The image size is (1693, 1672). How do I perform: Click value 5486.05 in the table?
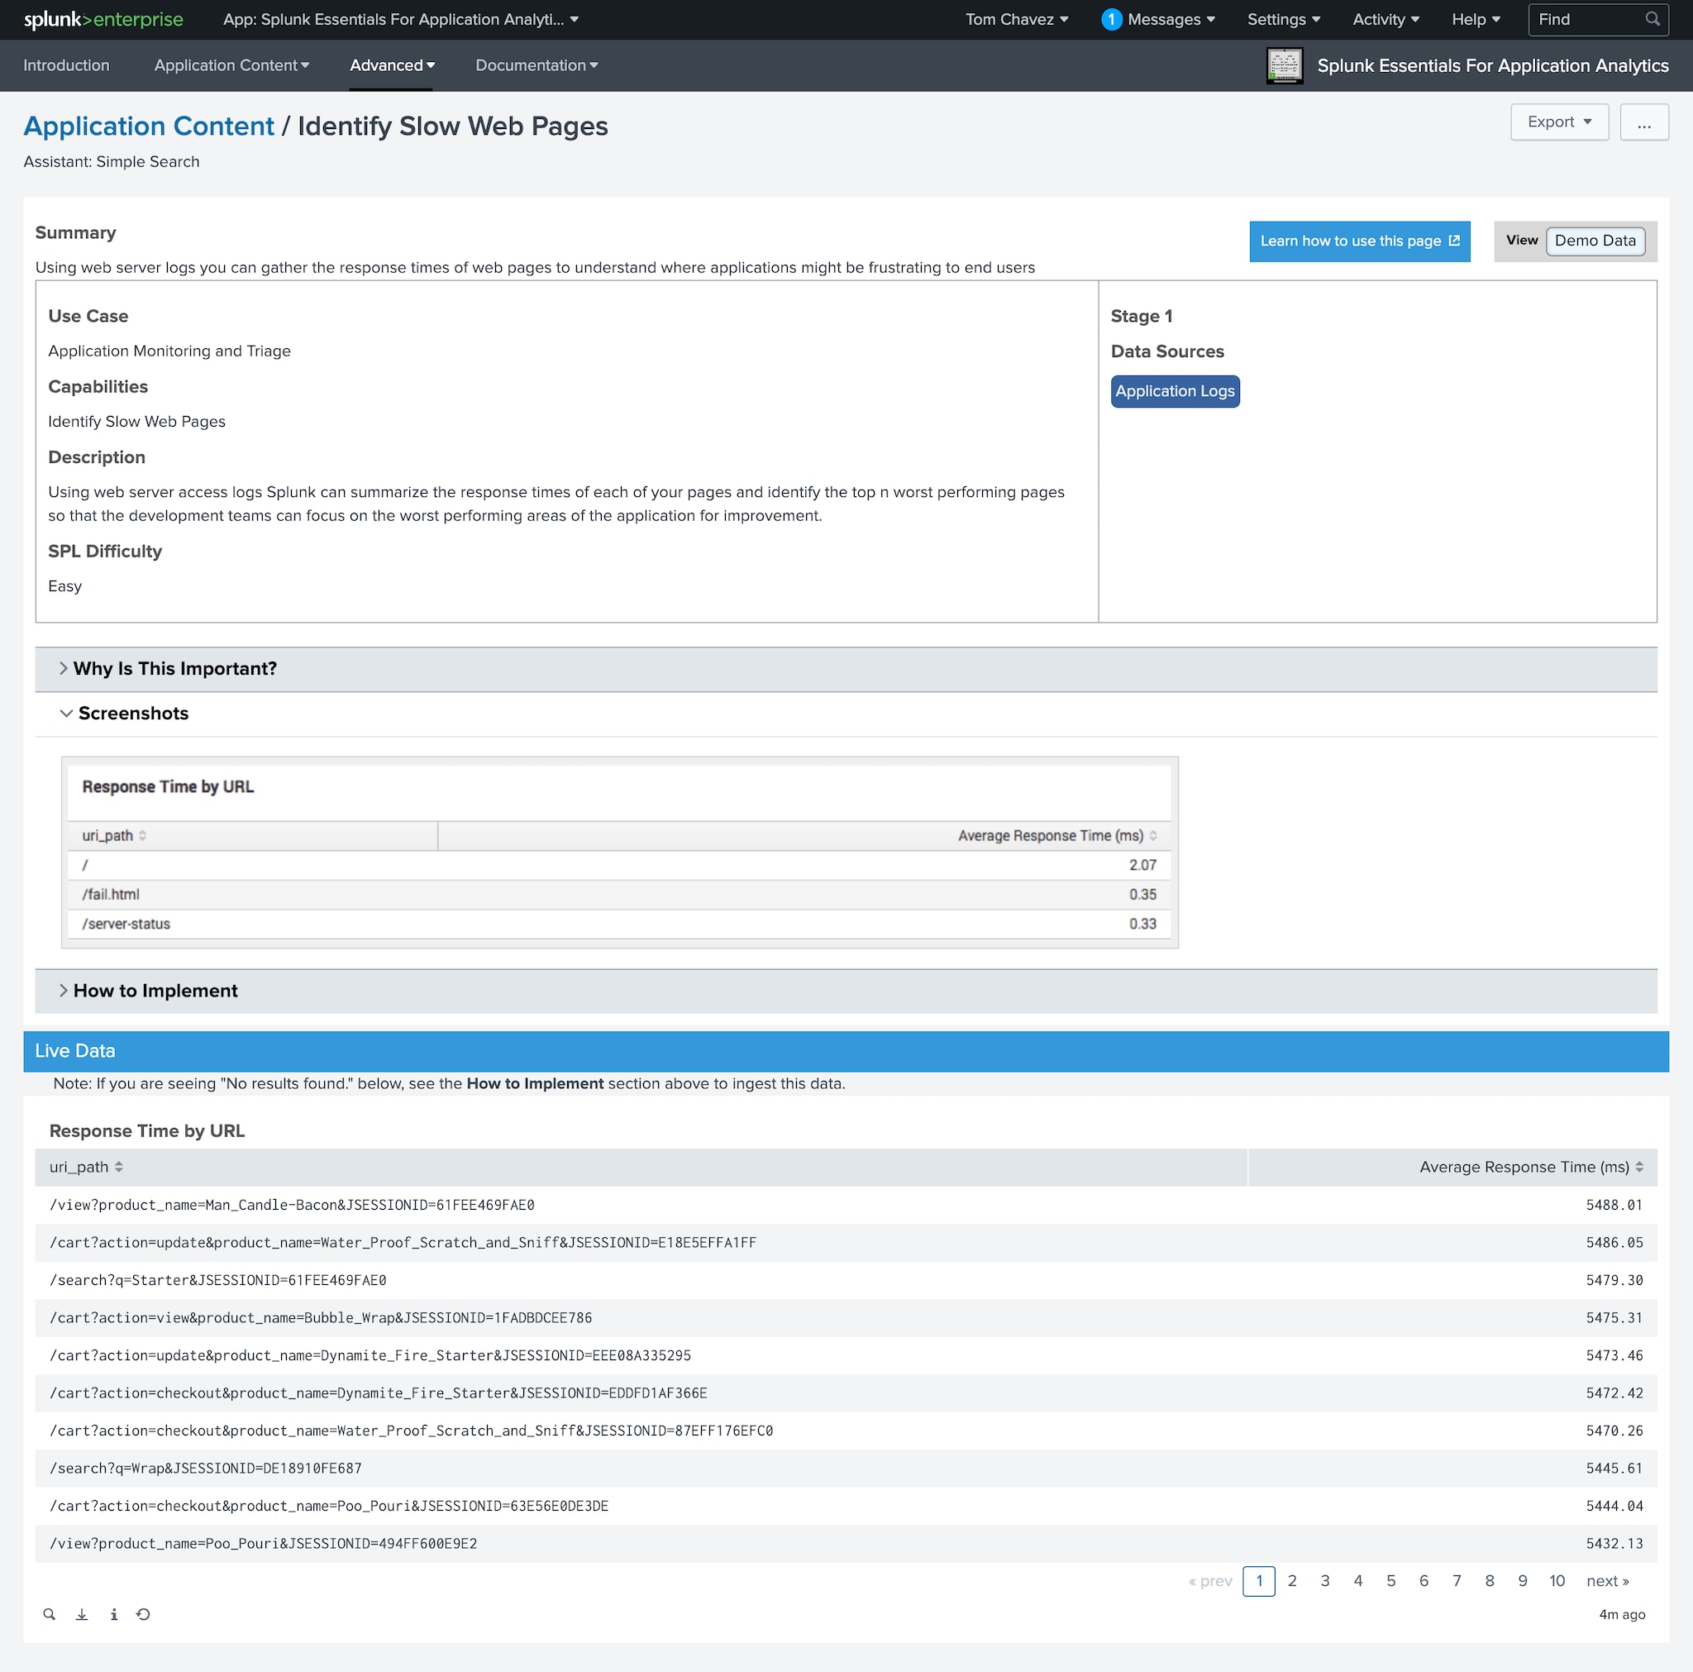coord(1614,1242)
